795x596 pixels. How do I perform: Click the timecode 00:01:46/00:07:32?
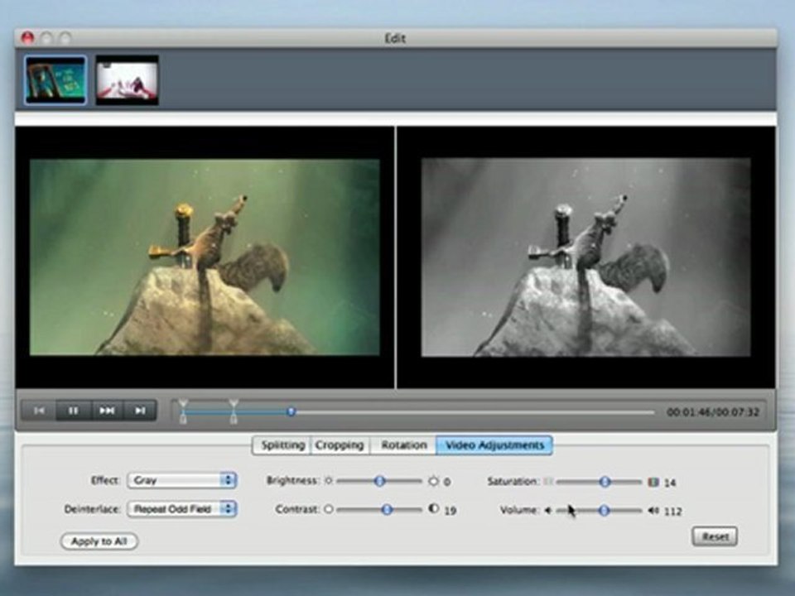click(713, 412)
